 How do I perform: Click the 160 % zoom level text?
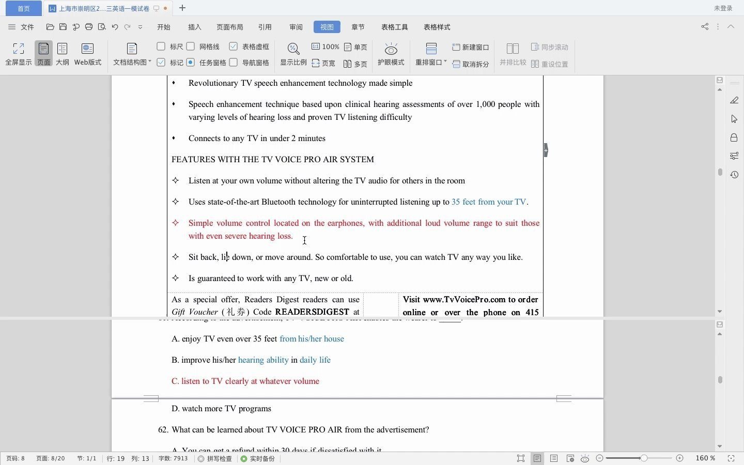[705, 458]
